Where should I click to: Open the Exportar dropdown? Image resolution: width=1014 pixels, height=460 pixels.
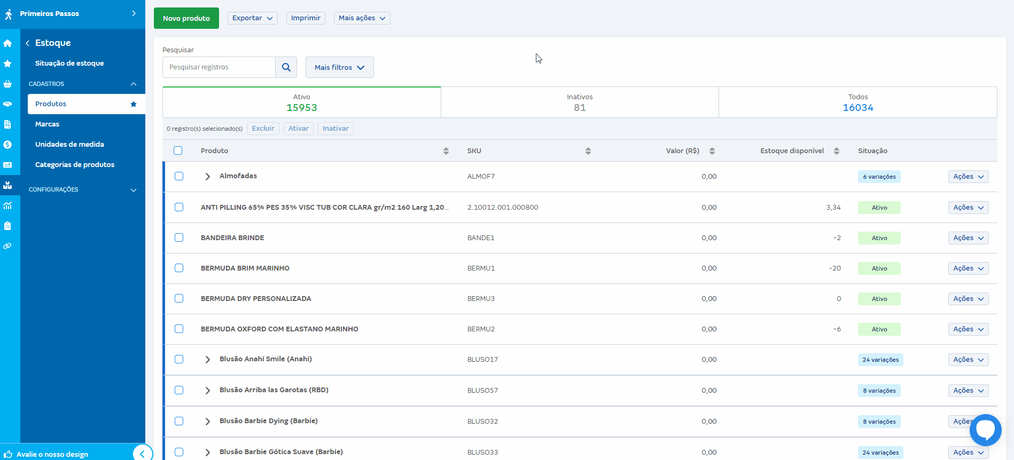point(253,18)
